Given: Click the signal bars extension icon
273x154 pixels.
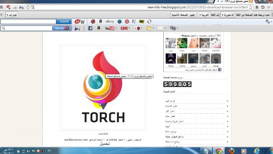Looking at the screenshot, I should point(15,7).
